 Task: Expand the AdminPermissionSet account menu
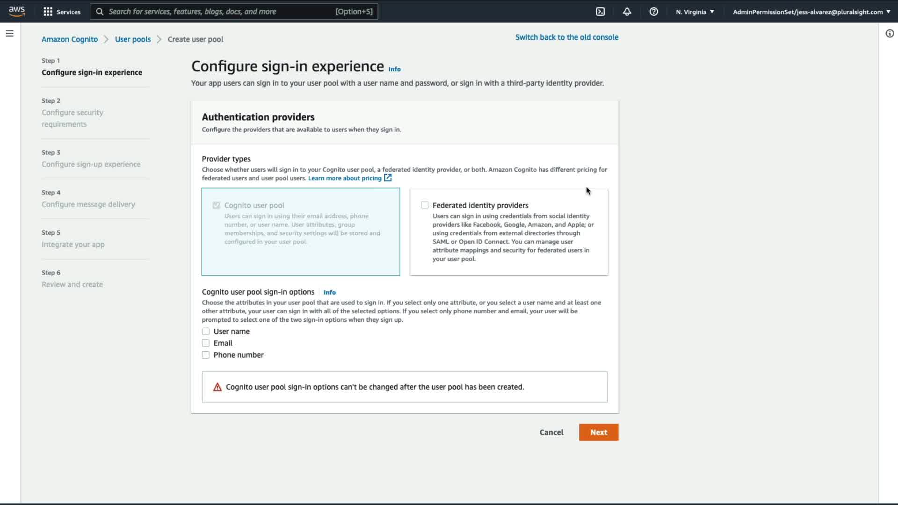[811, 12]
